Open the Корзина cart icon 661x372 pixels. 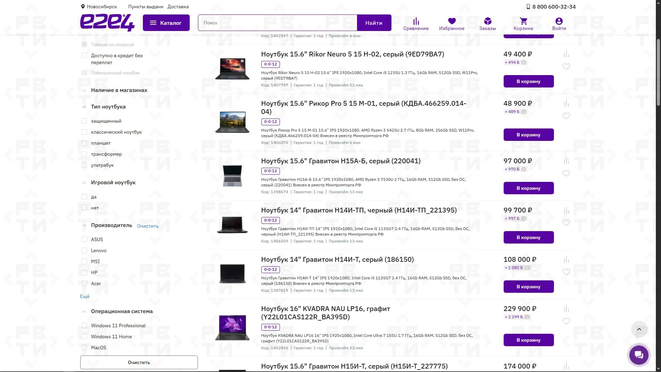523,24
